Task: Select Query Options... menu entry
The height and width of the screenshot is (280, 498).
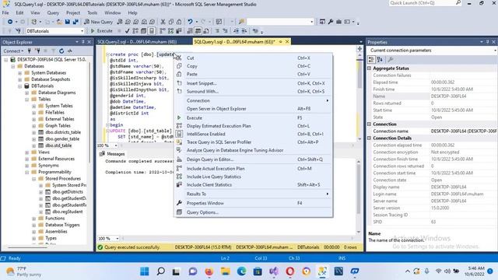Action: pyautogui.click(x=253, y=212)
